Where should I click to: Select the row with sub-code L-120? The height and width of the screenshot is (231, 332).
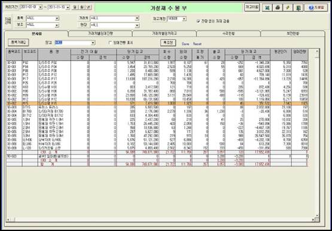pos(157,148)
